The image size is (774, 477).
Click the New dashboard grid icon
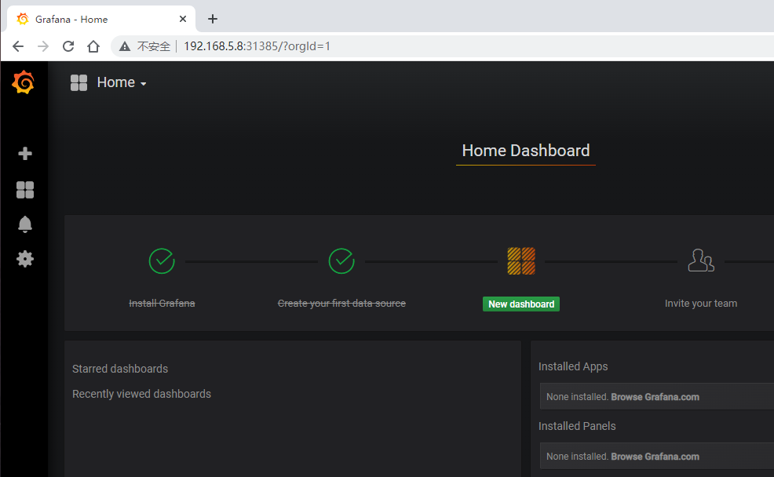521,260
